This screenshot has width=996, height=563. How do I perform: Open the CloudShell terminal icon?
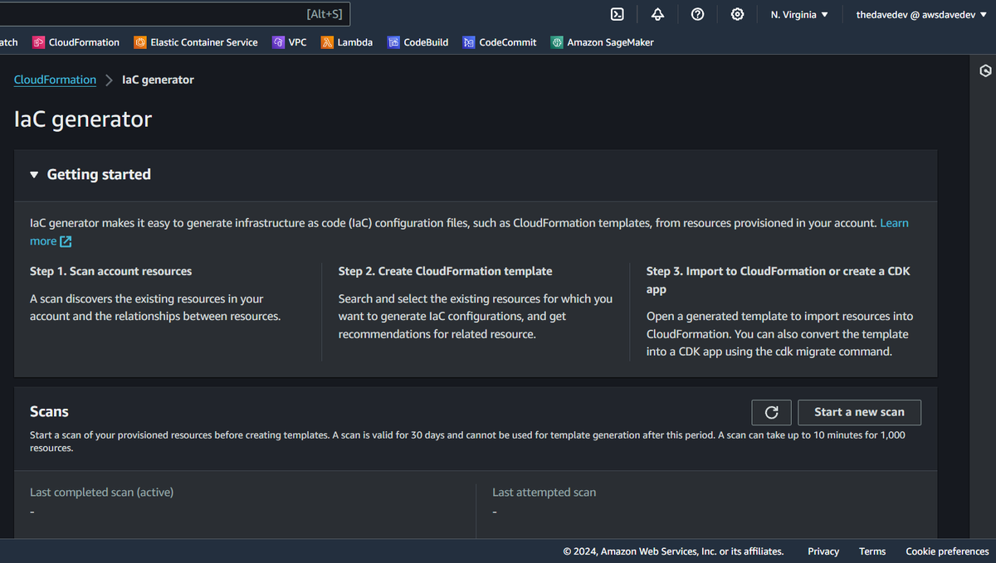pyautogui.click(x=617, y=14)
